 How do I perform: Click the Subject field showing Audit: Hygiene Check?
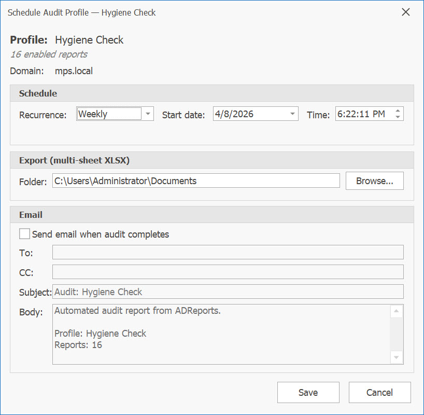click(228, 292)
